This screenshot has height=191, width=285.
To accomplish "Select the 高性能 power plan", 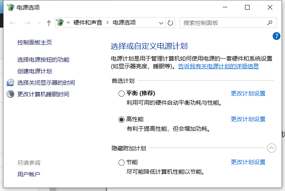I will (122, 119).
